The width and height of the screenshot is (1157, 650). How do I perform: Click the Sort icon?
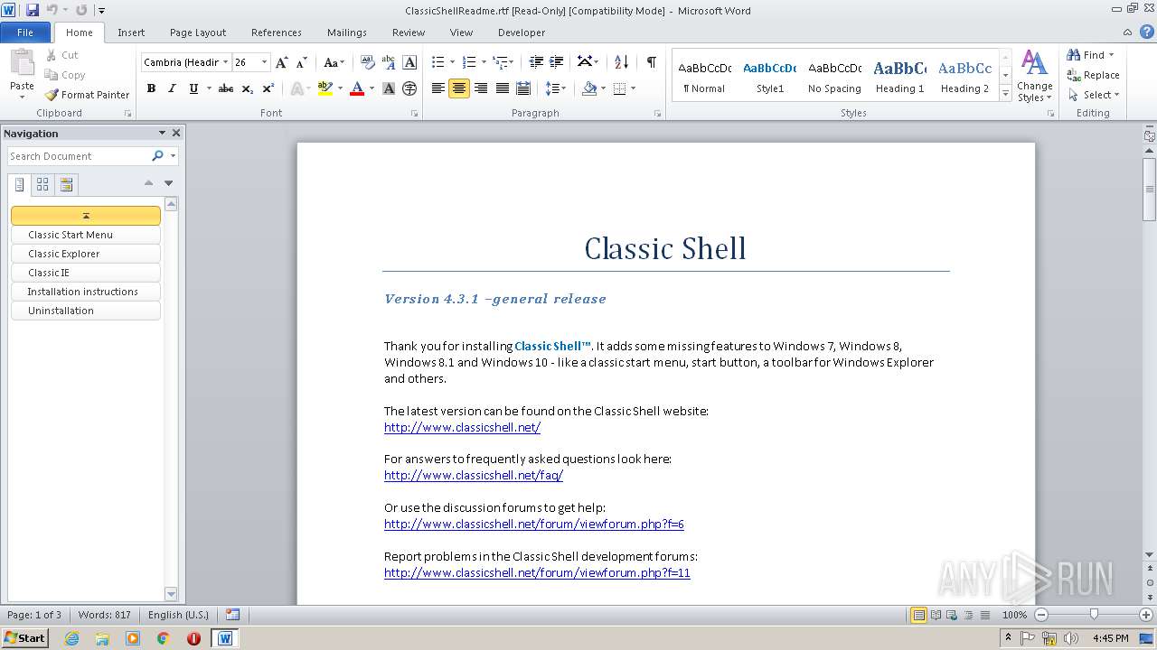click(x=621, y=62)
